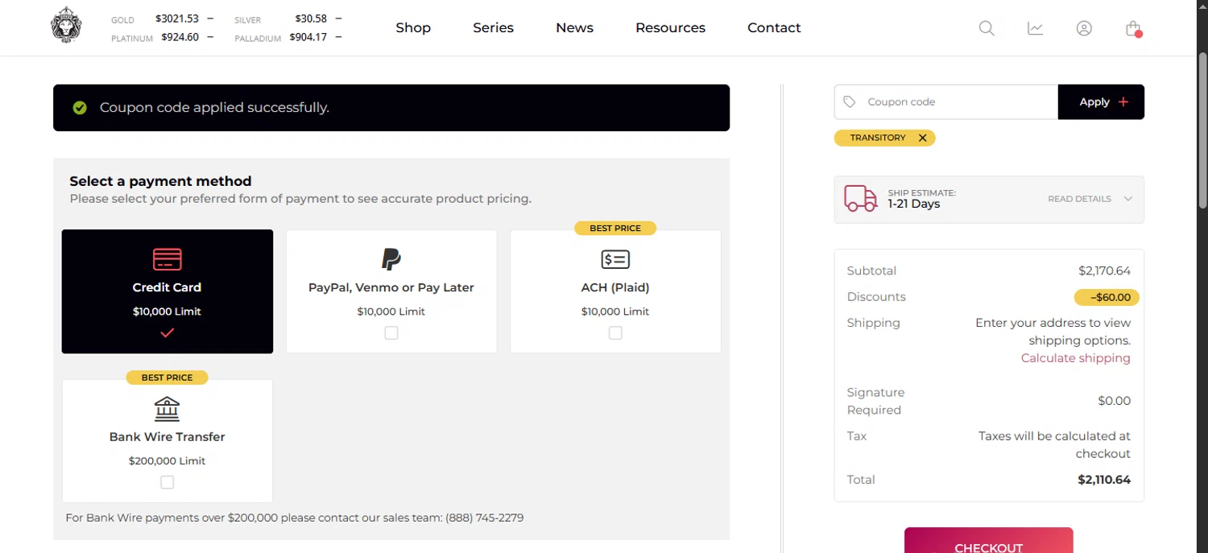1208x553 pixels.
Task: Check the ACH (Plaid) checkbox
Action: point(615,332)
